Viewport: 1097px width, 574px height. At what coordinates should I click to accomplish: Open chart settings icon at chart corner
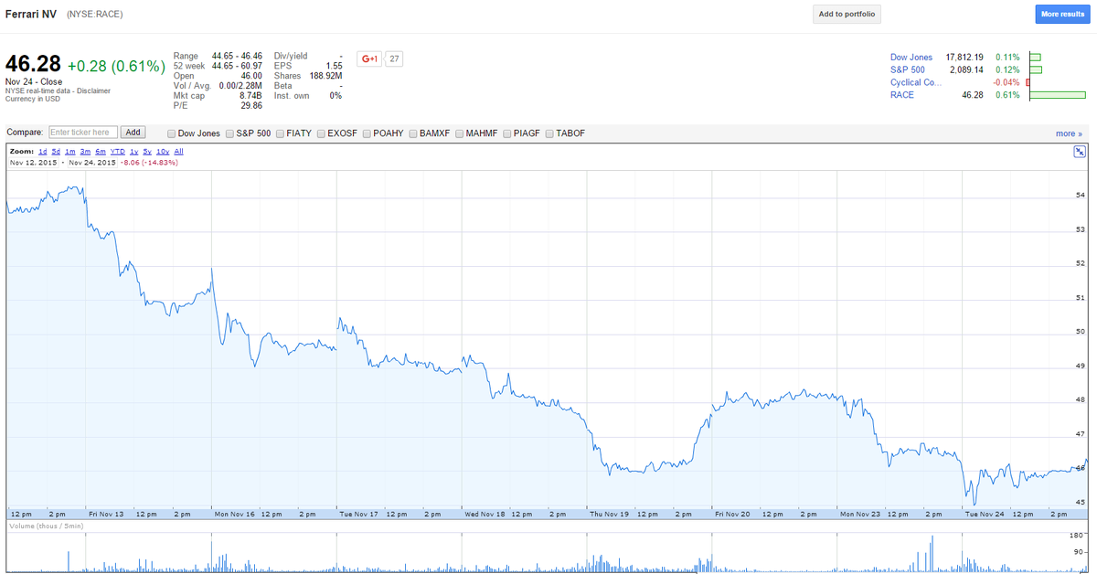(1079, 152)
